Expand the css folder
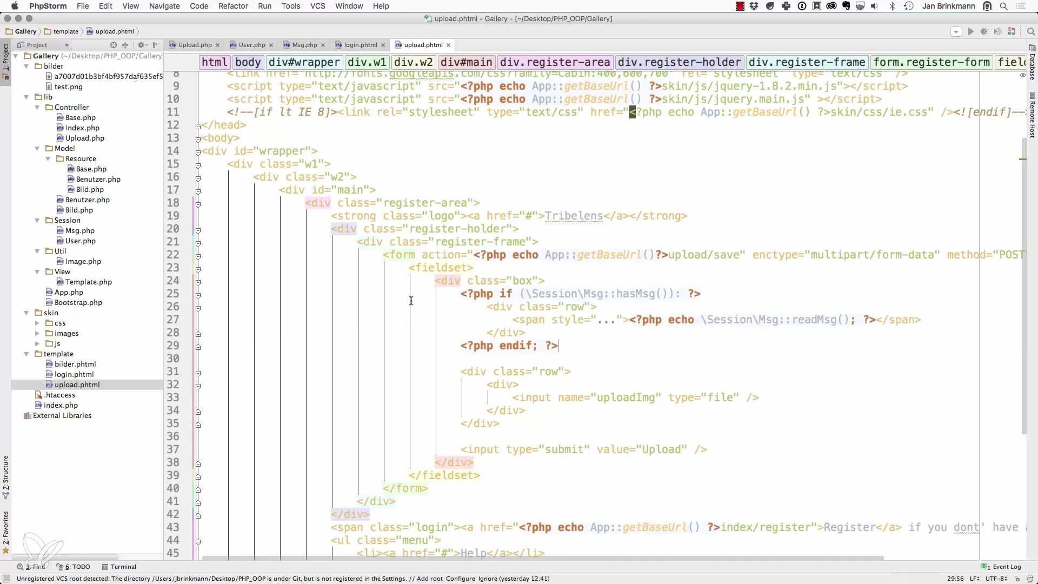 pos(37,323)
